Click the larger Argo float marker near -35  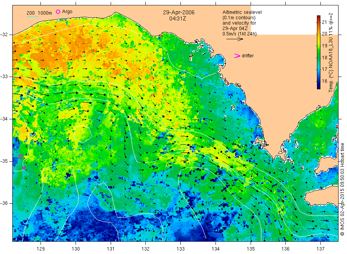[20, 156]
